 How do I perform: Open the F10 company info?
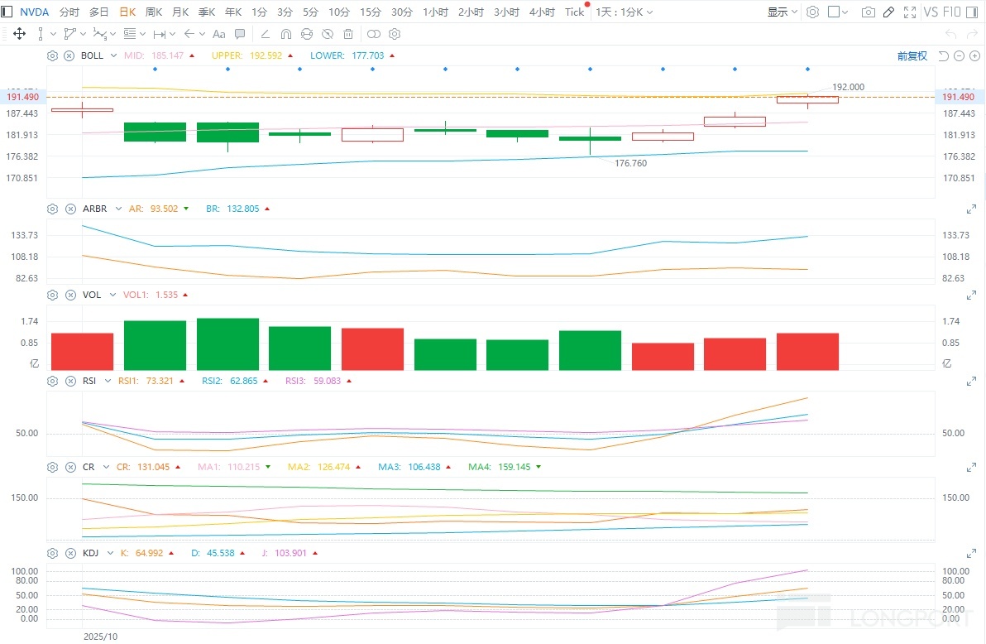pos(952,12)
